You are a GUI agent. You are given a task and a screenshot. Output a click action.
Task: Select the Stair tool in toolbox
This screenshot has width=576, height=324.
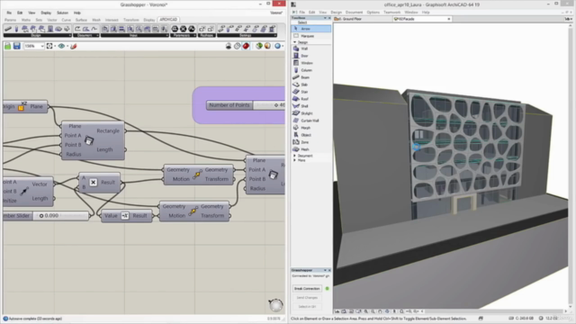pyautogui.click(x=310, y=92)
